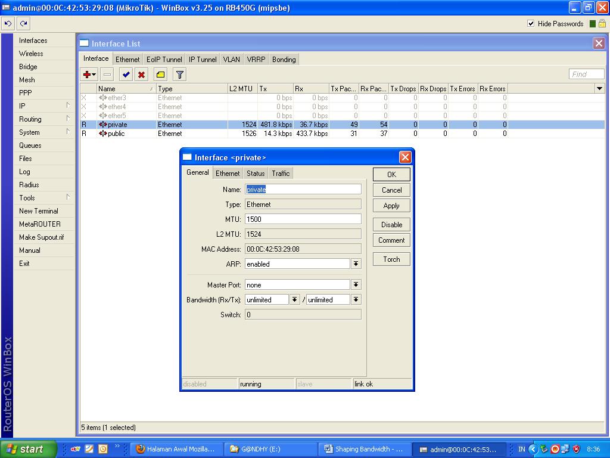Image resolution: width=610 pixels, height=458 pixels.
Task: Click the Torch button
Action: pos(391,259)
